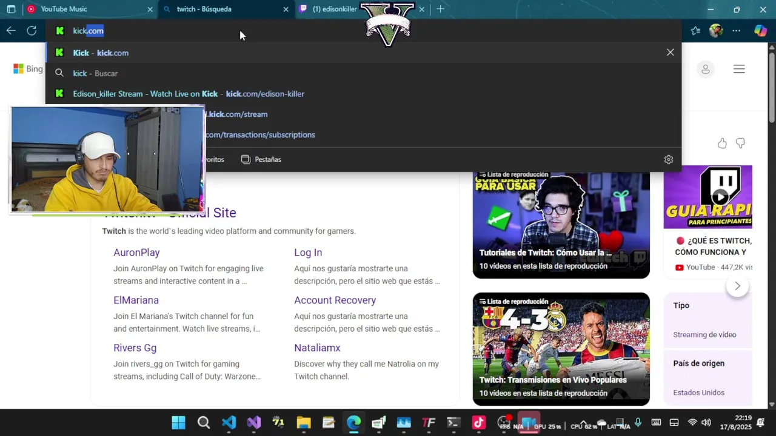Open the AuronPlay link
The height and width of the screenshot is (436, 776).
[136, 253]
